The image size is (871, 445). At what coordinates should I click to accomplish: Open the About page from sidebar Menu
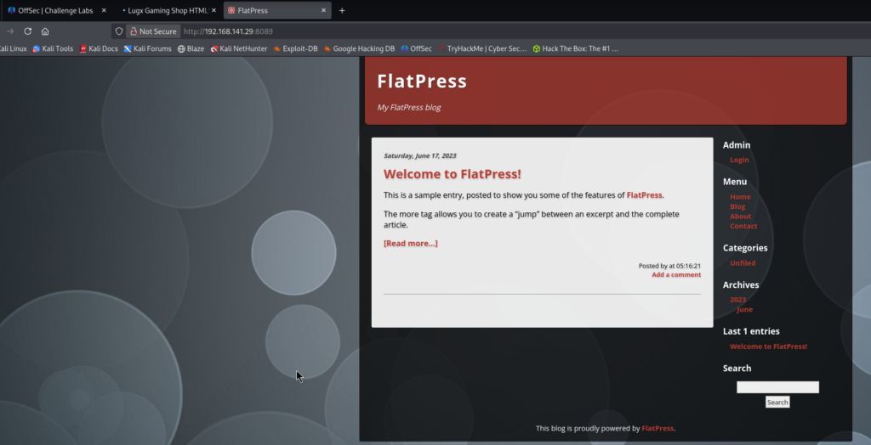point(740,217)
